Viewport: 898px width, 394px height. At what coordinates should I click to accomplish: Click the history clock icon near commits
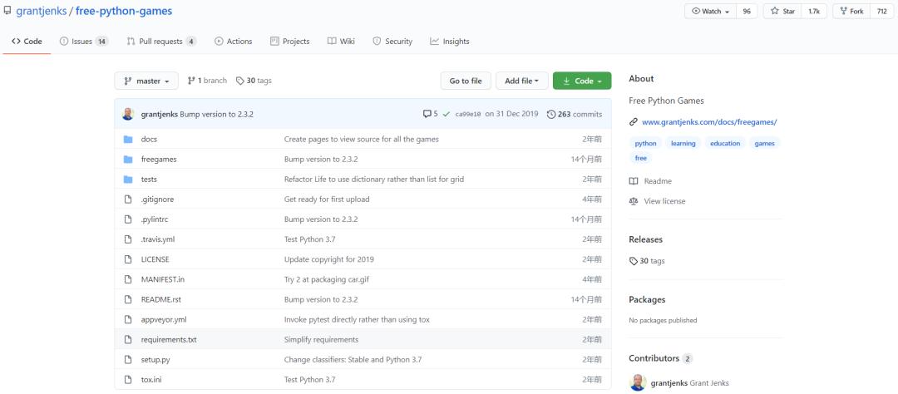551,115
